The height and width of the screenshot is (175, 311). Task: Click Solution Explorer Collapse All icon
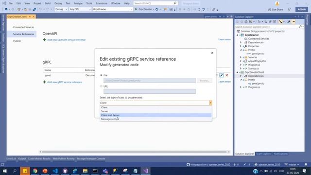(x=270, y=22)
